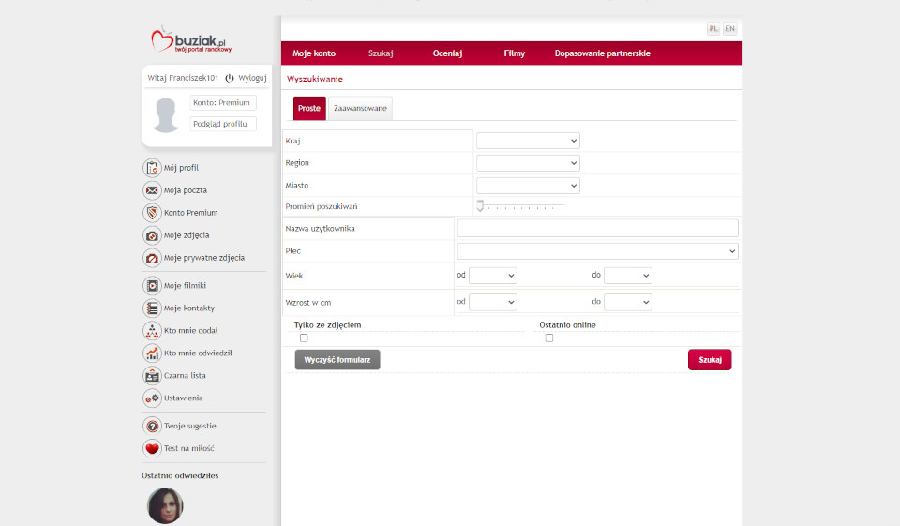The image size is (900, 526).
Task: Switch to the Zaawansowane tab
Action: tap(360, 109)
